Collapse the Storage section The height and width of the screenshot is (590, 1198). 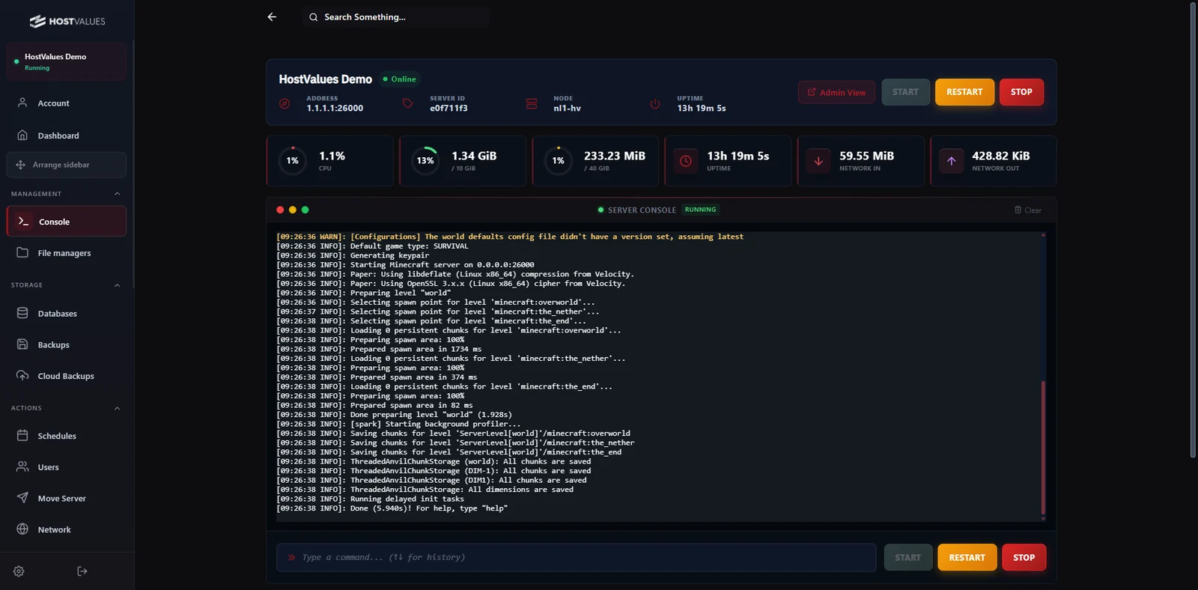click(117, 285)
